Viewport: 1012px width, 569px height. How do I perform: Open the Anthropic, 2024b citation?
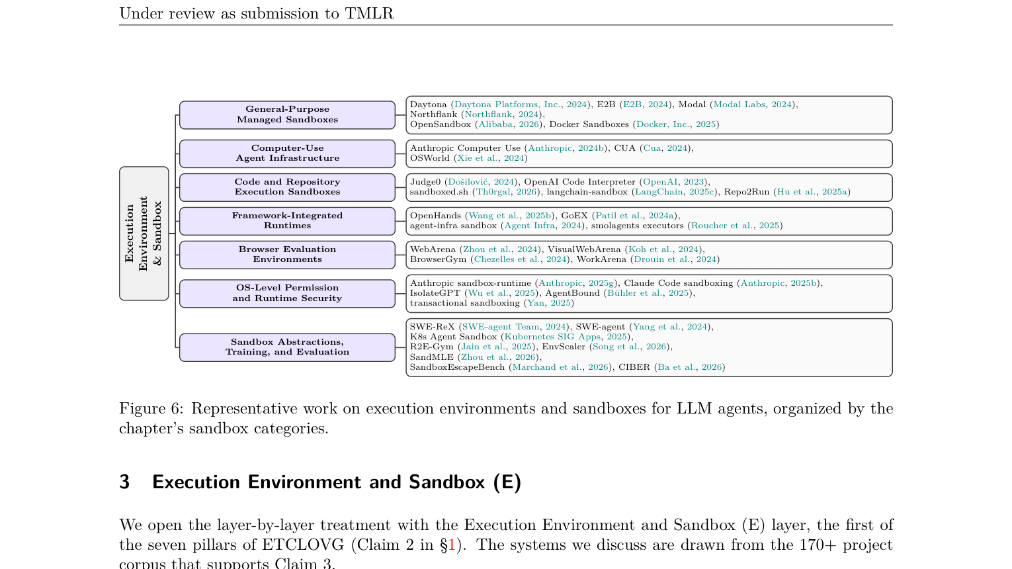click(566, 148)
